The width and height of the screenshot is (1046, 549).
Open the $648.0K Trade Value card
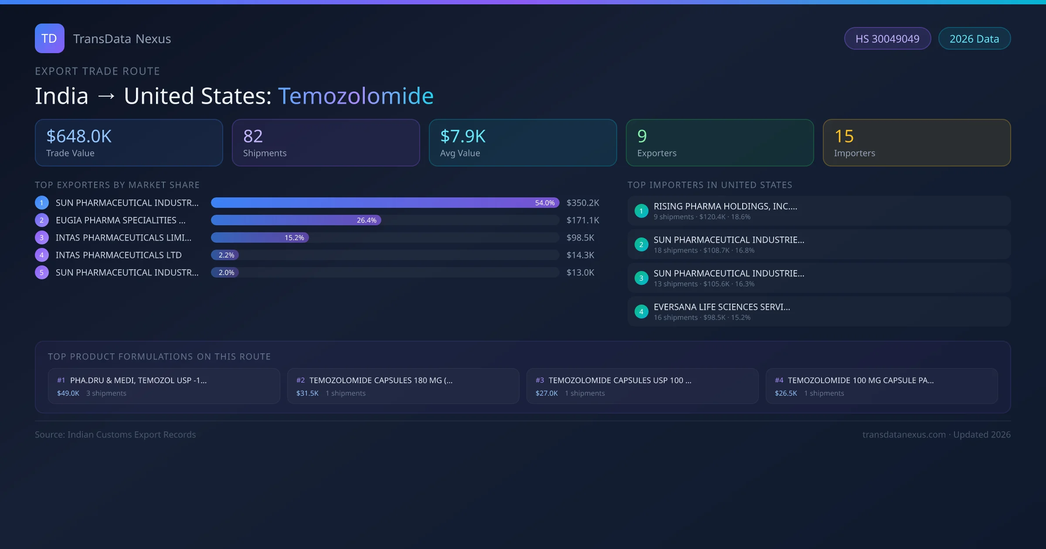(x=129, y=142)
